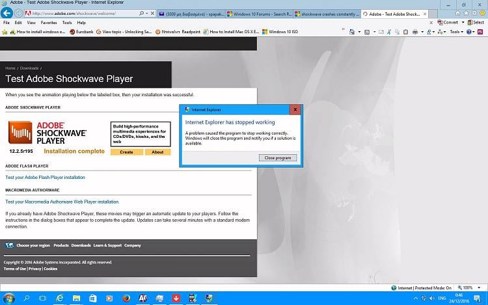Go back with the browser Back arrow

click(7, 13)
